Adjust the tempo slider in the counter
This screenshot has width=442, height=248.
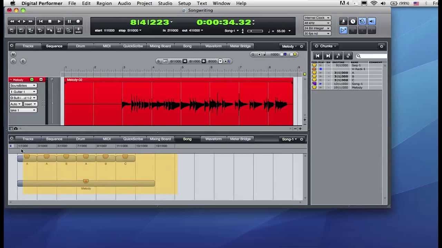255,31
